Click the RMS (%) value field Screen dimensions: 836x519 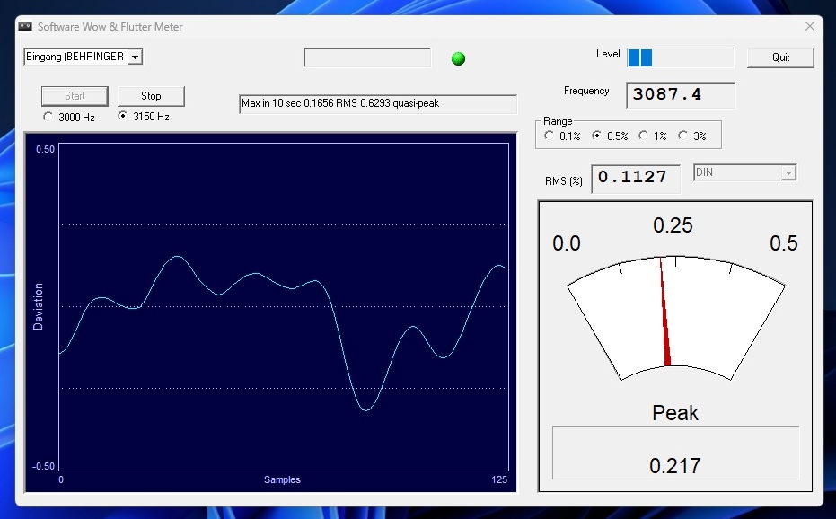[x=636, y=178]
